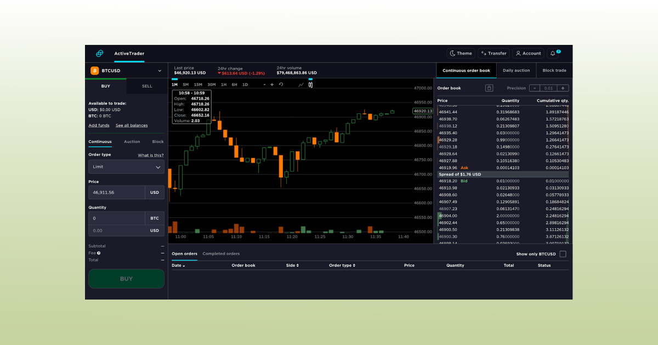Open the Transfer button
The image size is (658, 345).
click(493, 54)
